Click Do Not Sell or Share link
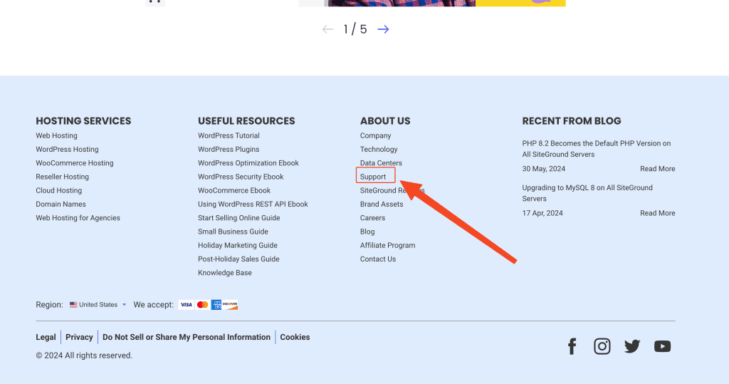729x384 pixels. (x=187, y=337)
